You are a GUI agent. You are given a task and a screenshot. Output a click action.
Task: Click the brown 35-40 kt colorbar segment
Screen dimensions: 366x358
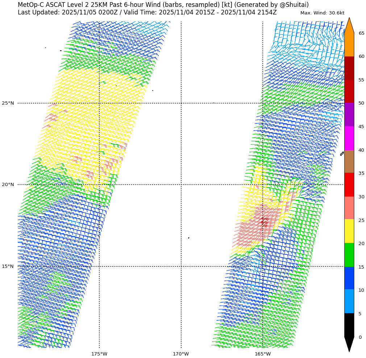click(349, 161)
